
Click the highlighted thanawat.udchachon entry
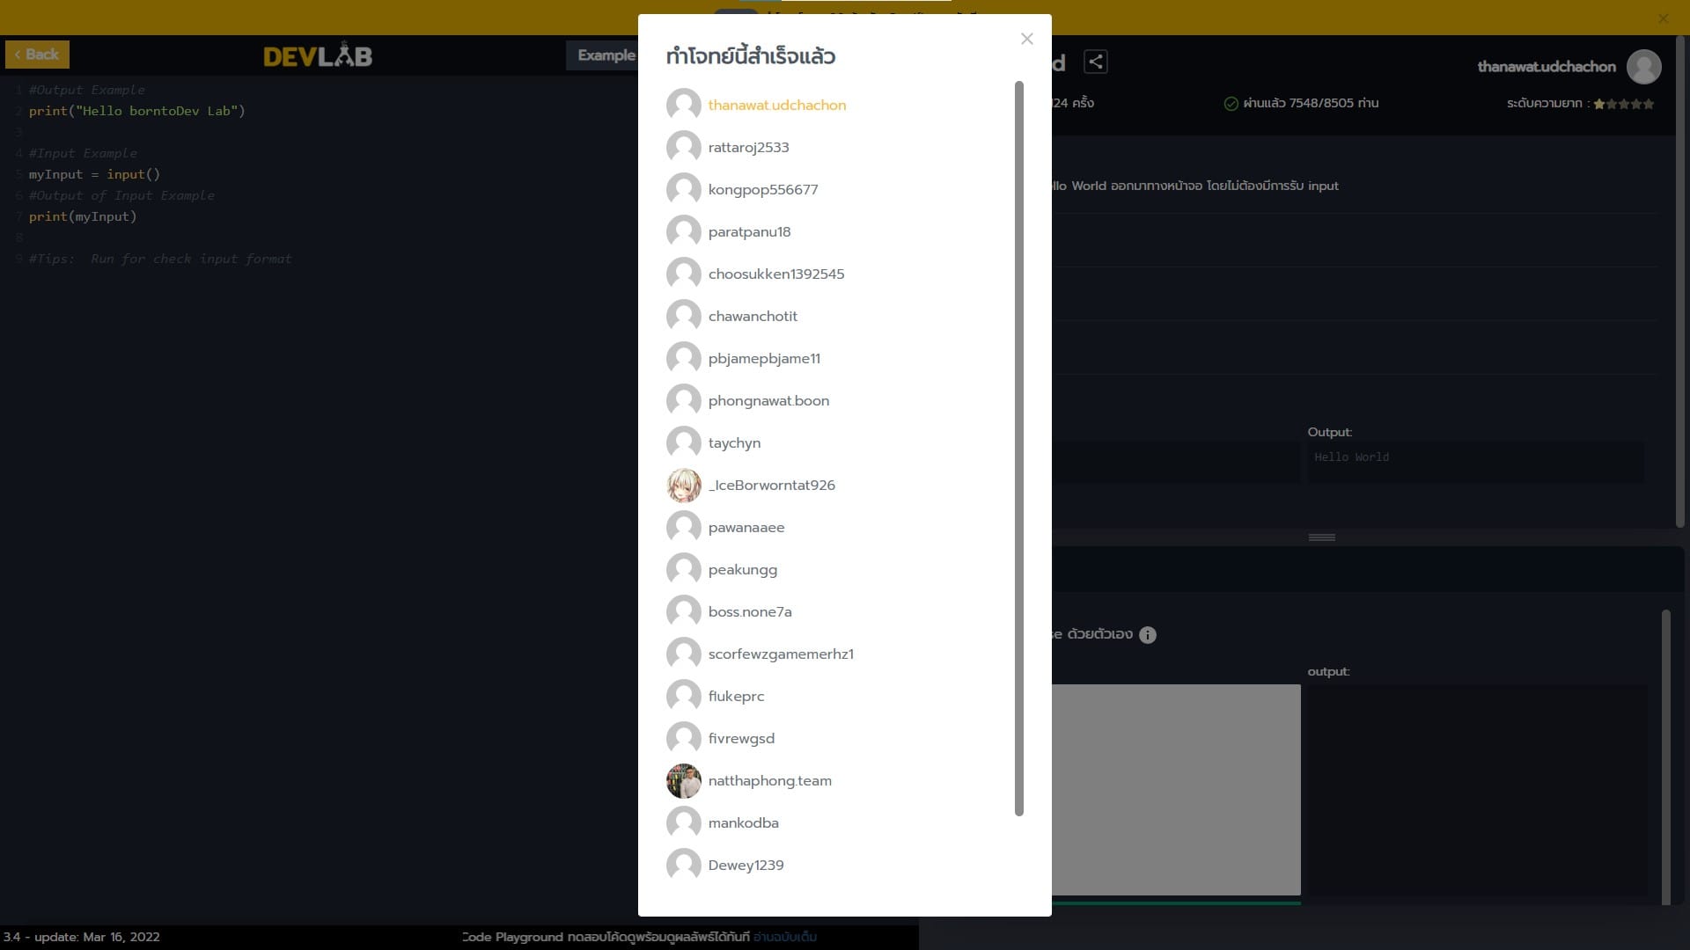tap(776, 105)
